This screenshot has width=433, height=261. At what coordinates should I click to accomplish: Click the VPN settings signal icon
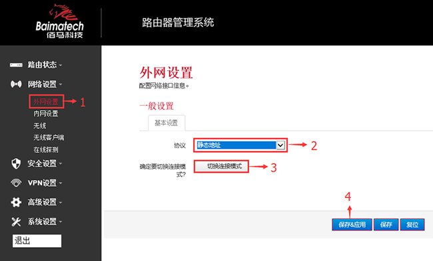(16, 183)
